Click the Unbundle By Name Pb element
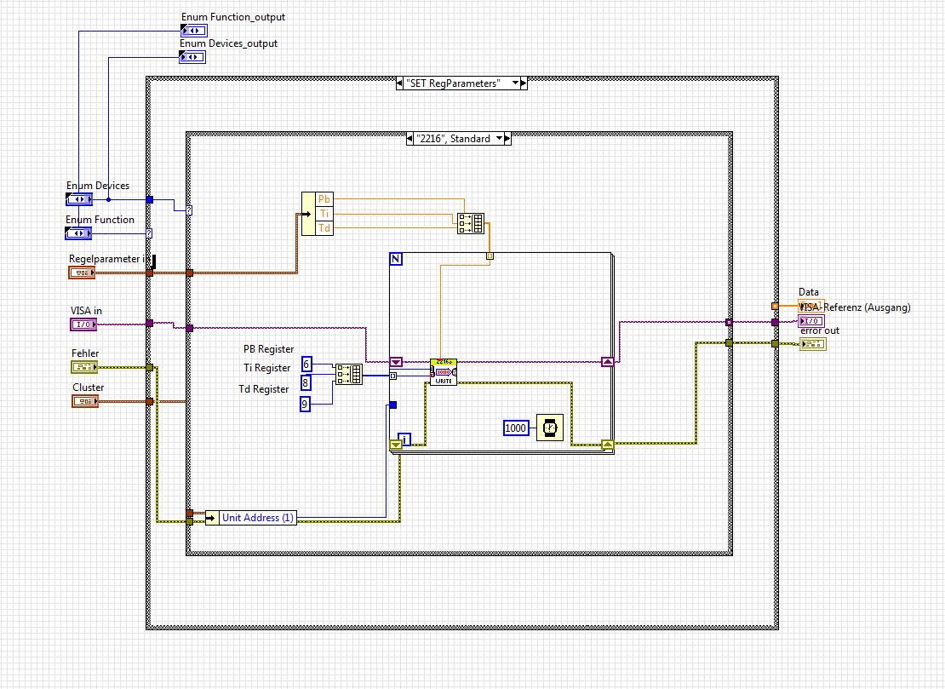Viewport: 945px width, 689px height. click(x=324, y=199)
